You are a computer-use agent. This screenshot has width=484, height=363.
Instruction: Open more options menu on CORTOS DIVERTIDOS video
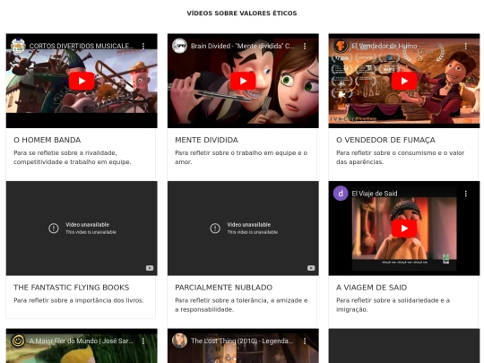[x=143, y=46]
